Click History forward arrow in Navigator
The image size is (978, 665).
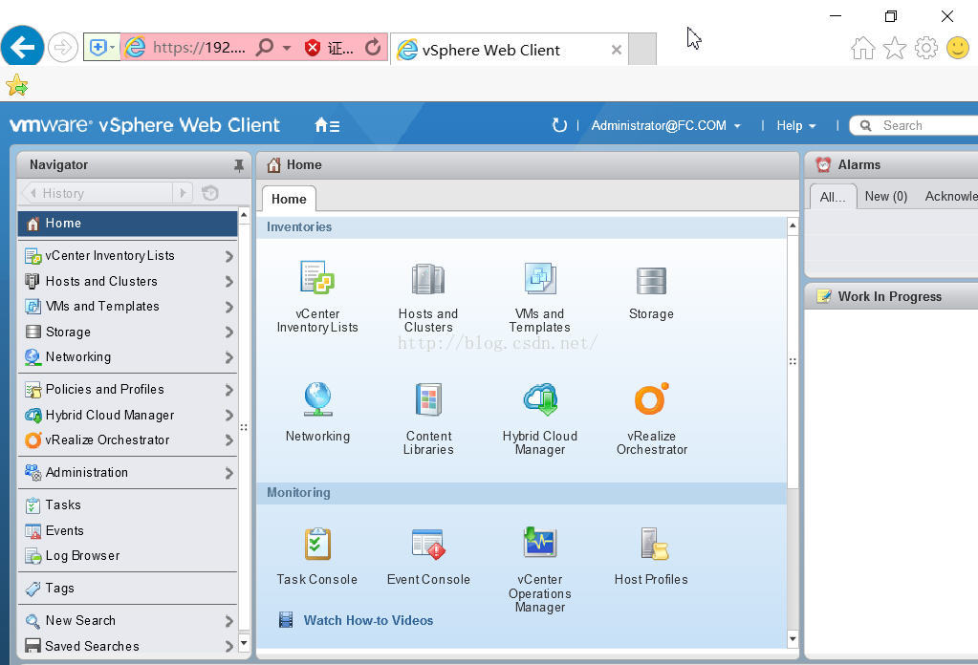point(183,193)
